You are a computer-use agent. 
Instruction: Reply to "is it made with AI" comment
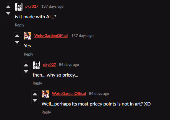[20, 25]
